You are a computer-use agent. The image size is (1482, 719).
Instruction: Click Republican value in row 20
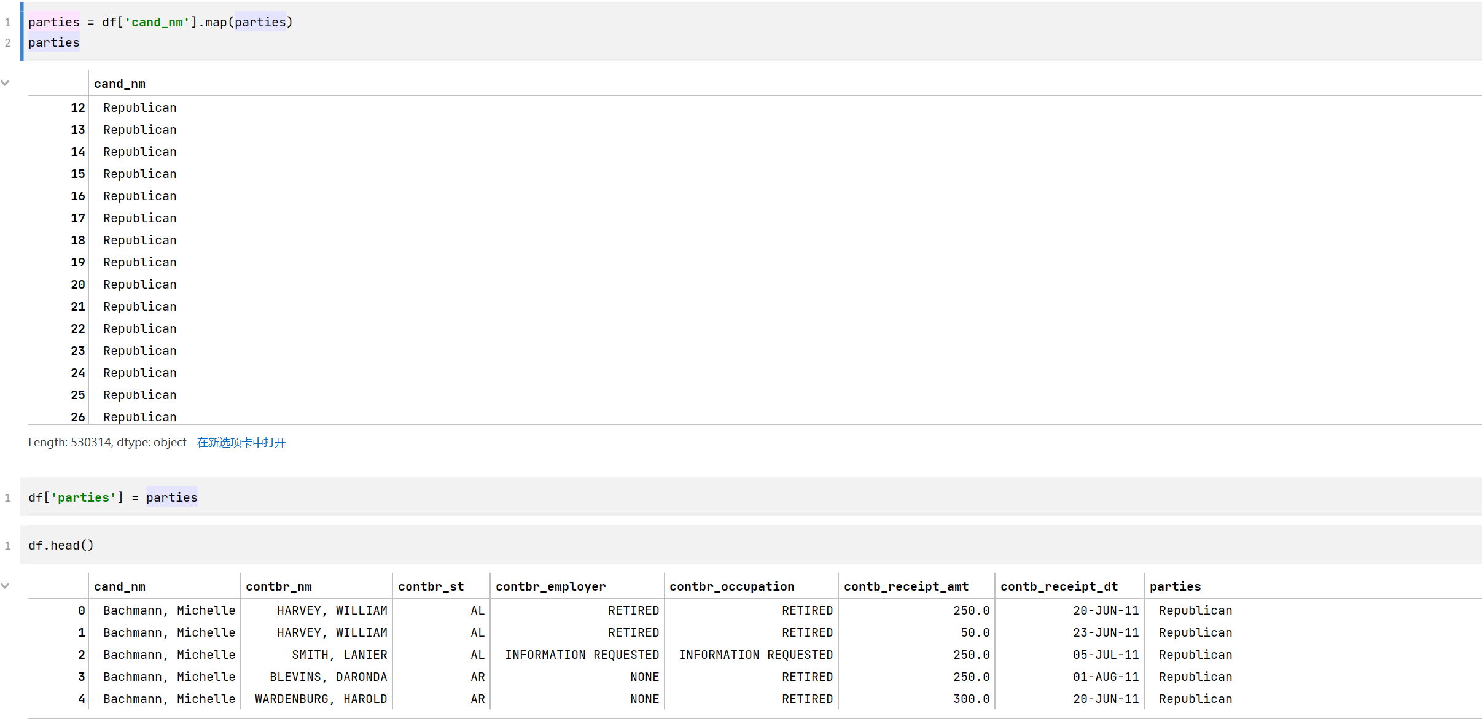[x=139, y=284]
